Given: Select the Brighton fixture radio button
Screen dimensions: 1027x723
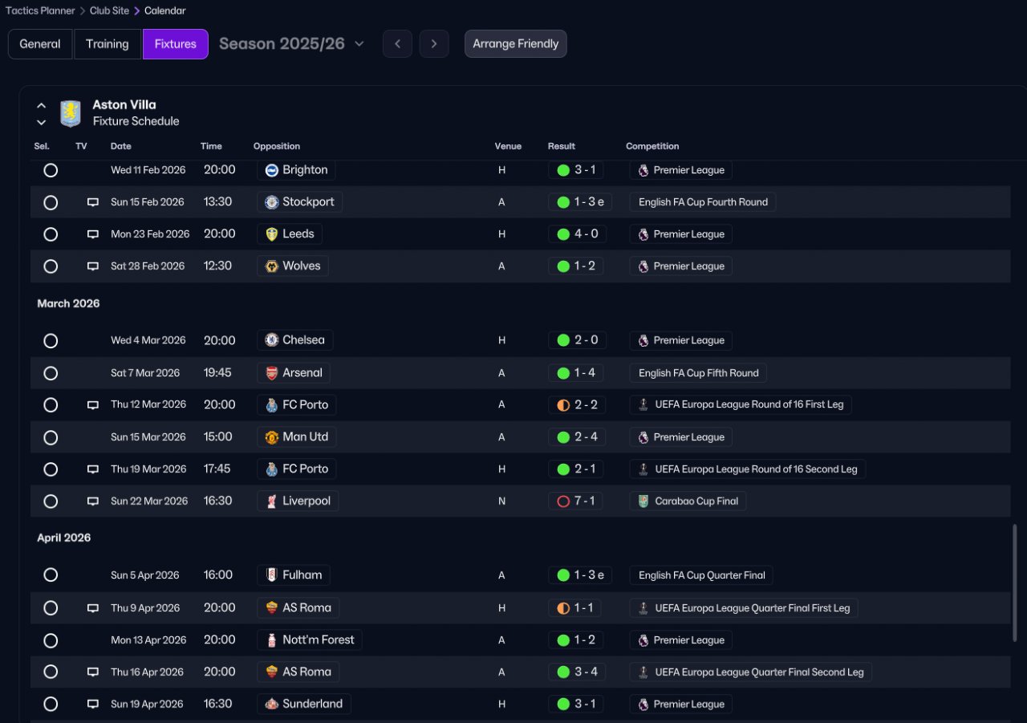Looking at the screenshot, I should point(51,170).
